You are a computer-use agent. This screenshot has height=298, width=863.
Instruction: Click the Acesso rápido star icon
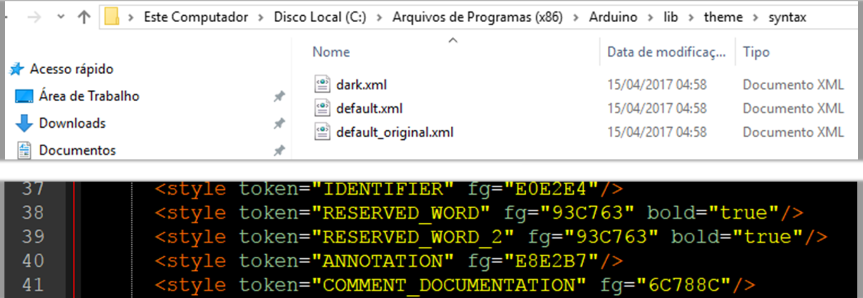coord(18,68)
